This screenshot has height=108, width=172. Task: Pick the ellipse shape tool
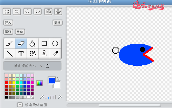(x=55, y=44)
